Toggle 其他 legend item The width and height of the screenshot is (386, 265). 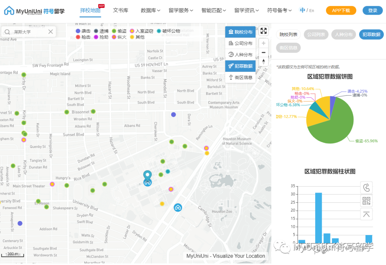coord(137,37)
